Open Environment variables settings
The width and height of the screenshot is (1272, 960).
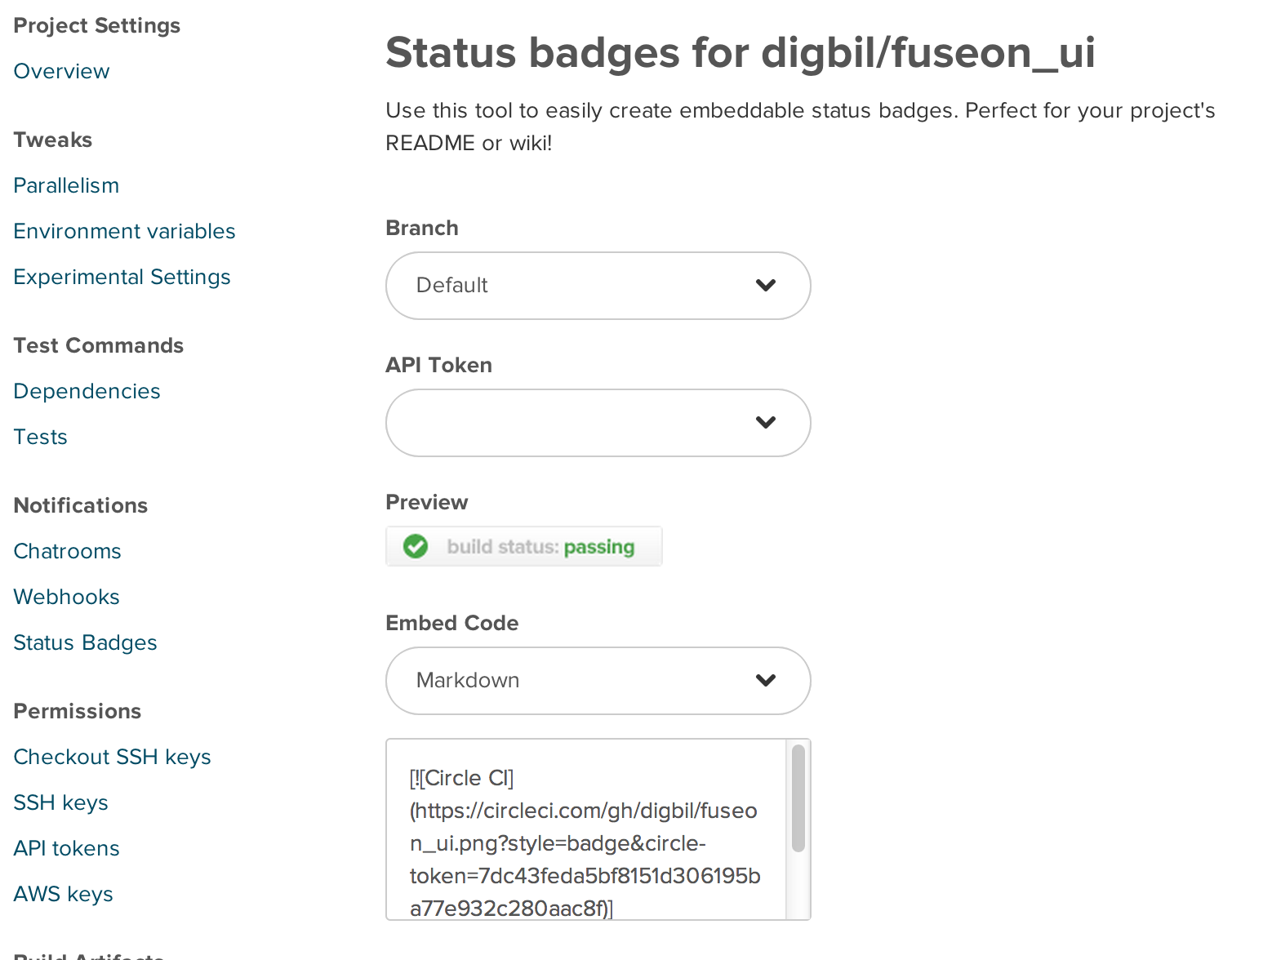click(123, 231)
